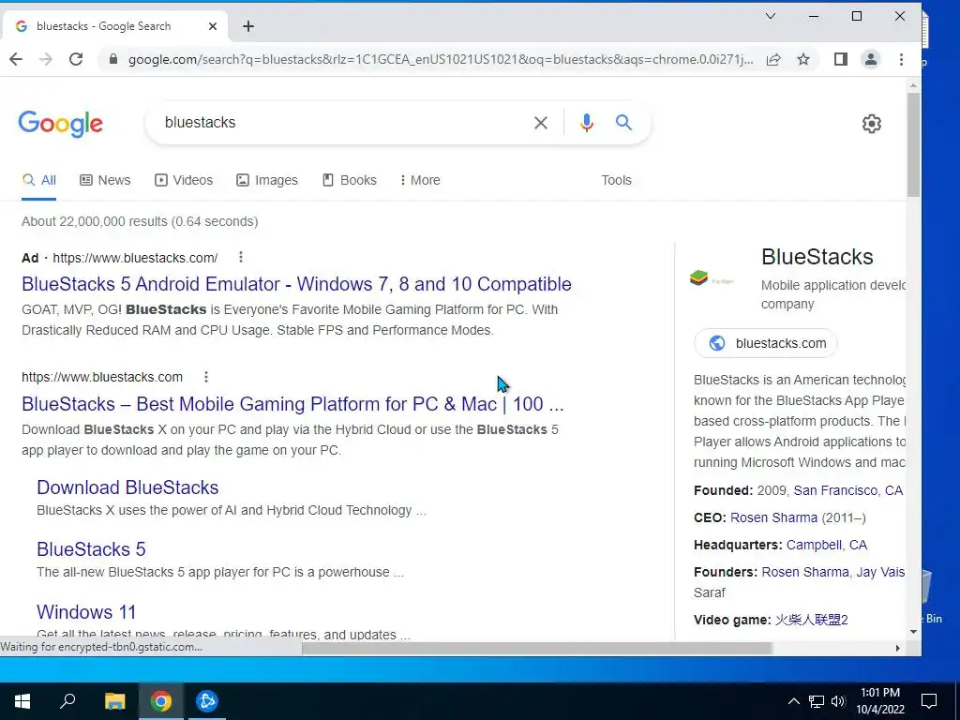The height and width of the screenshot is (720, 960).
Task: Open the BlueStacks 5 sitelink
Action: pos(91,549)
